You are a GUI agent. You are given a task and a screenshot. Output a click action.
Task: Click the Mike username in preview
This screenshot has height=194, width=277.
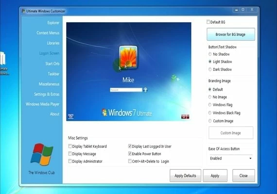pyautogui.click(x=128, y=80)
